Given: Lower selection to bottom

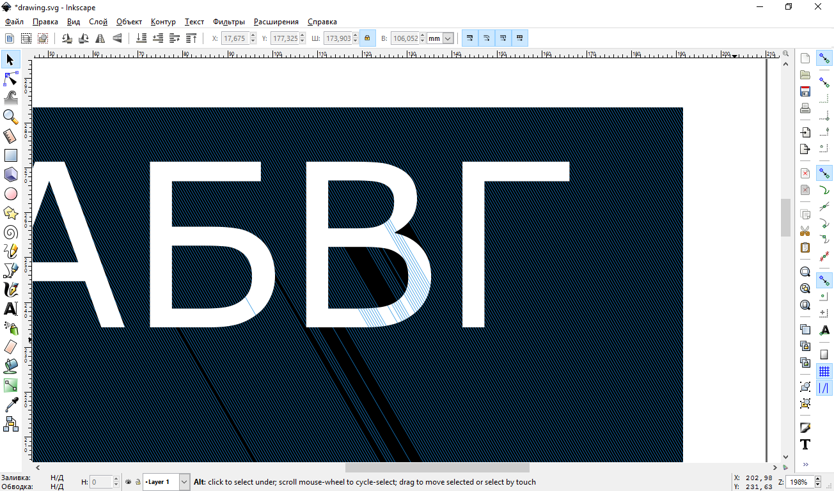Looking at the screenshot, I should (141, 38).
